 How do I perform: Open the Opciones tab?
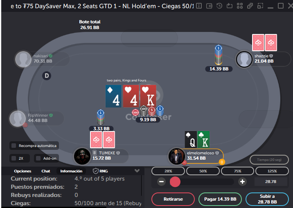click(23, 171)
